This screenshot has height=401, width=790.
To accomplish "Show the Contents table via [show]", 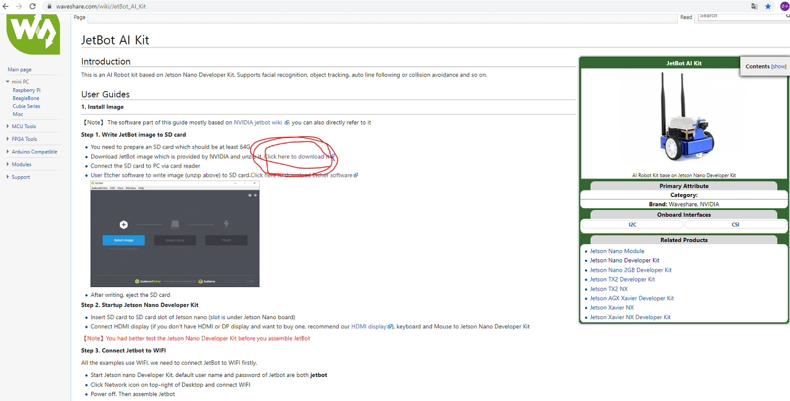I will tap(779, 67).
